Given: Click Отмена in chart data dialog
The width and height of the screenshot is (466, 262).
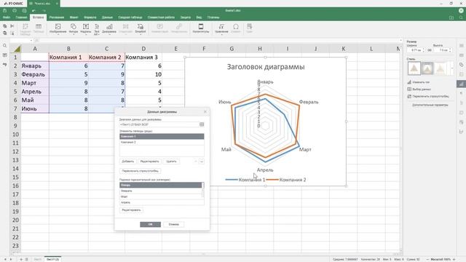Looking at the screenshot, I should [173, 224].
